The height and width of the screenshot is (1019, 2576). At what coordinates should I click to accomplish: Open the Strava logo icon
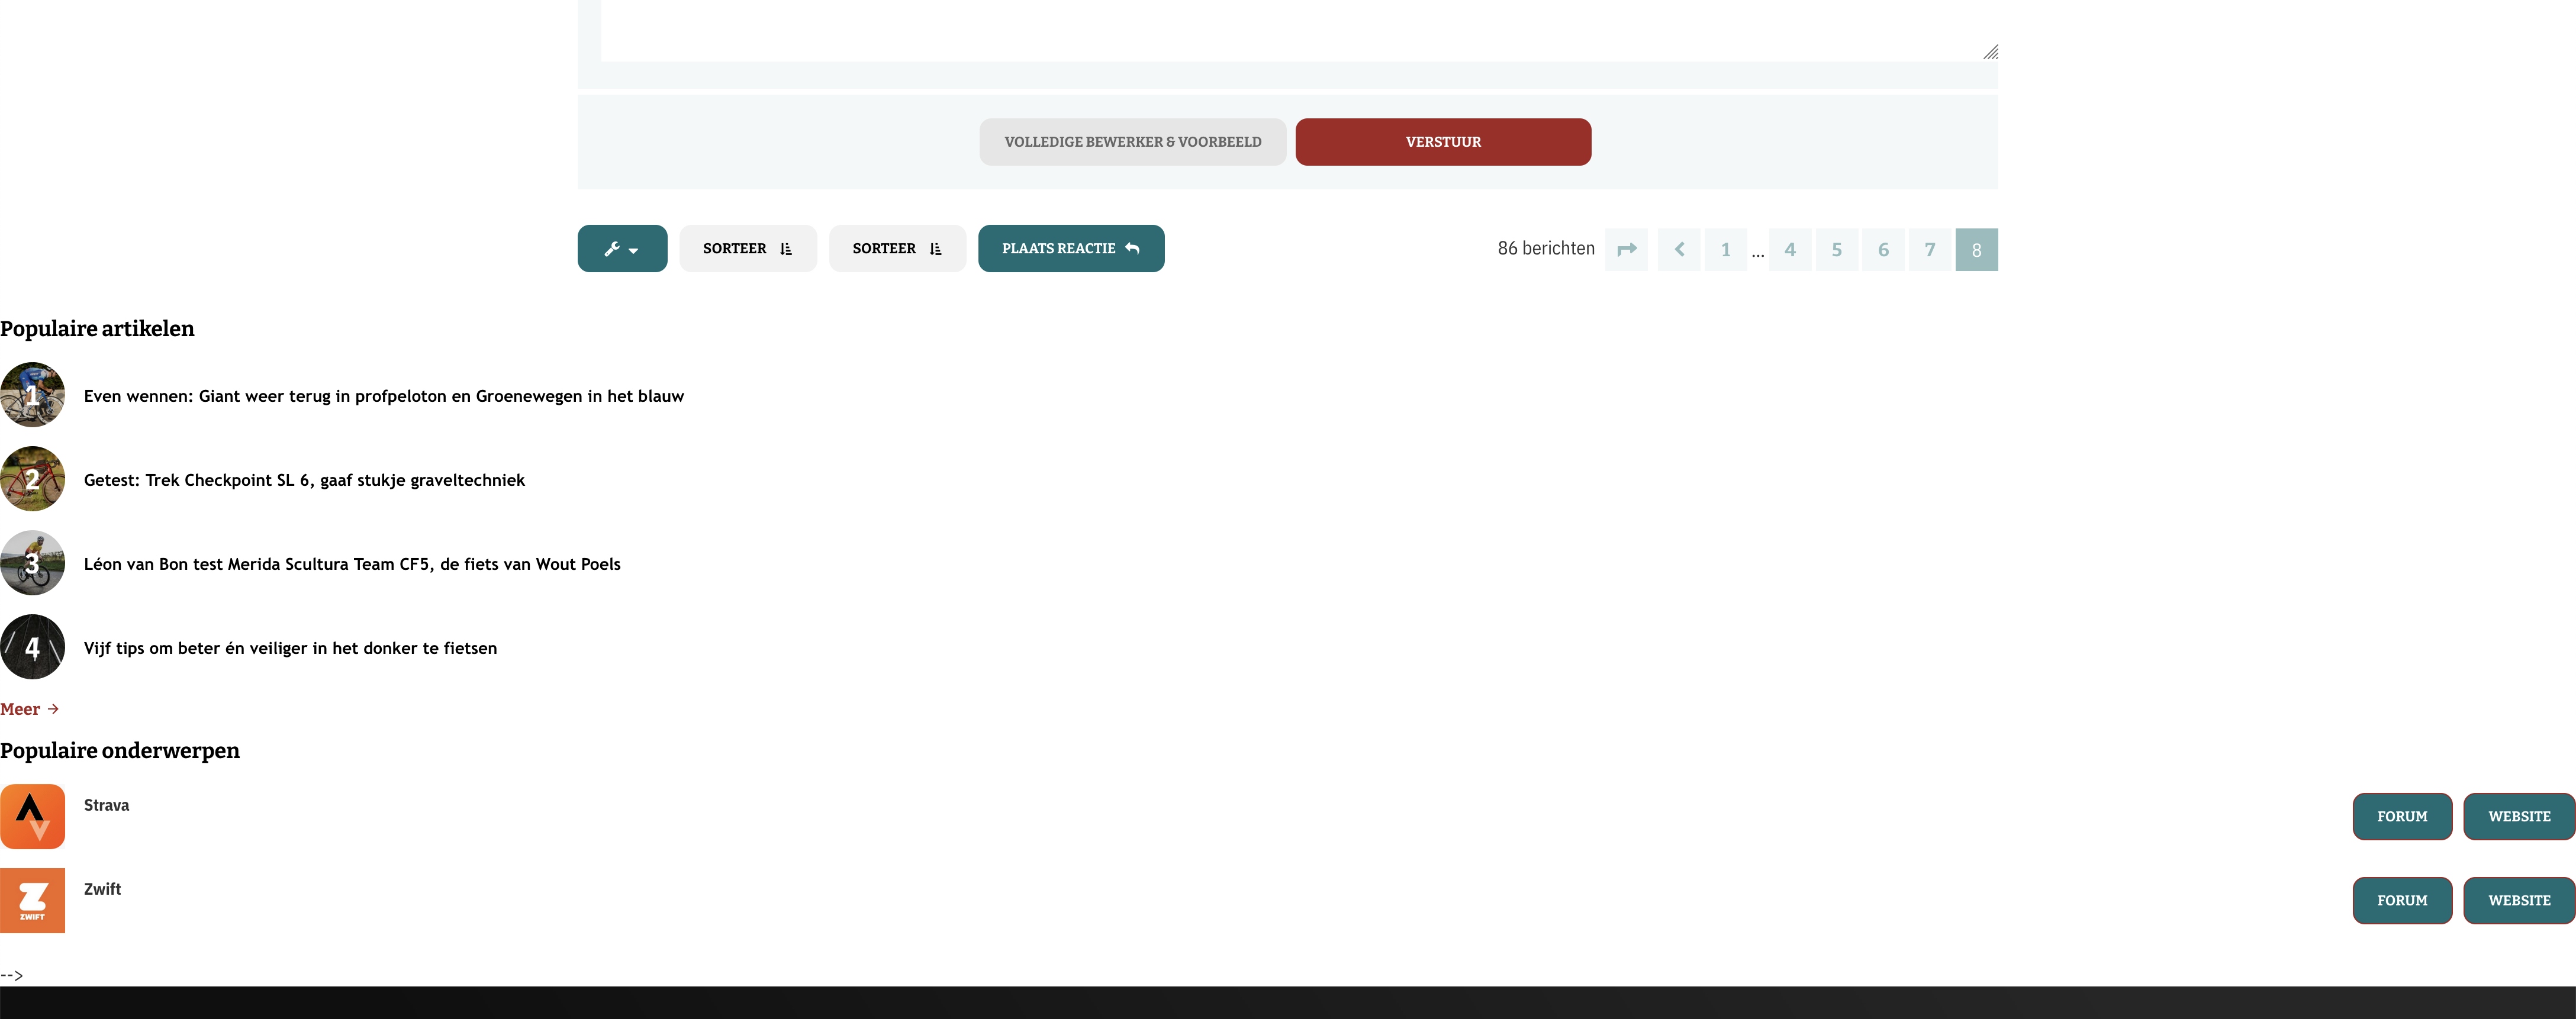tap(32, 816)
